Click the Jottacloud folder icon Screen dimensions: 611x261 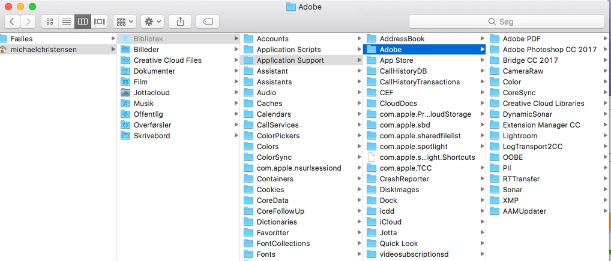[125, 92]
